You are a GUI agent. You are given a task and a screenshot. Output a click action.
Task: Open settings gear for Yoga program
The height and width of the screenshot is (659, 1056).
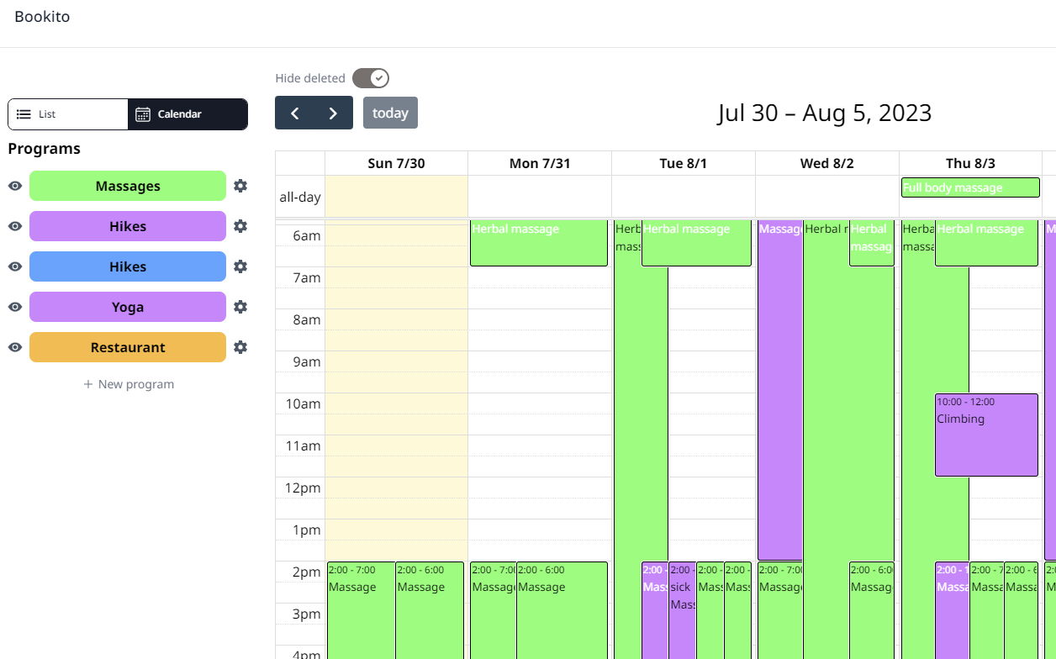click(x=240, y=307)
